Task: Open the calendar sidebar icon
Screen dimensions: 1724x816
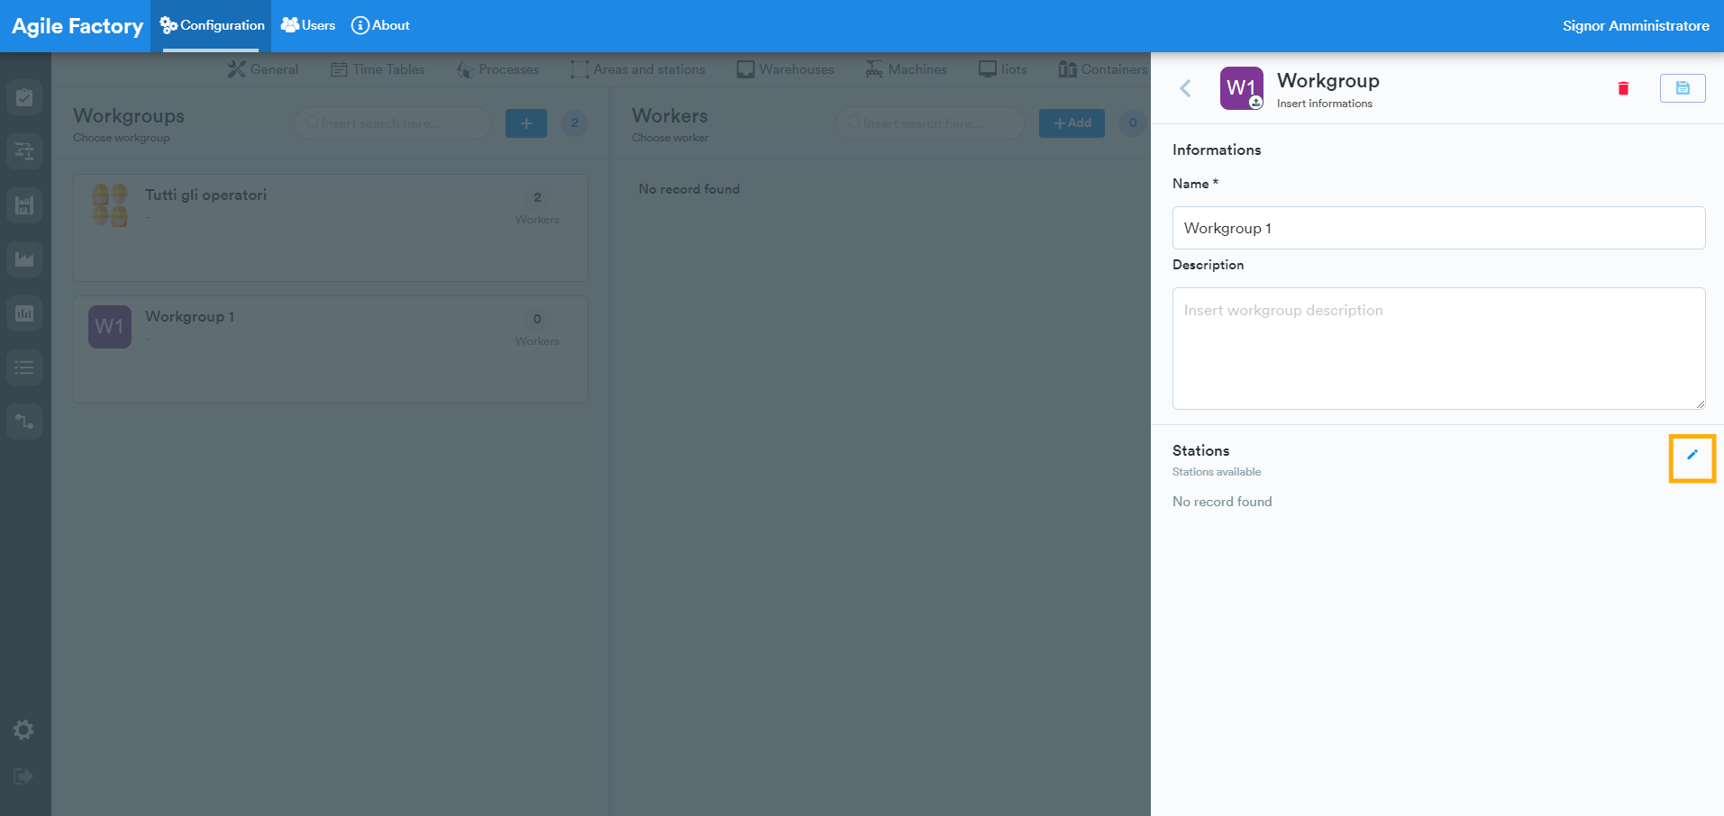Action: point(24,205)
